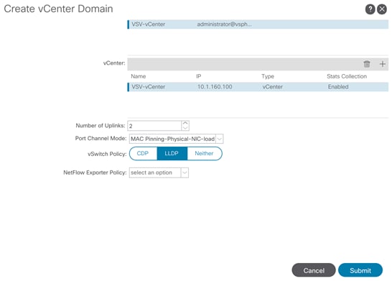Click the administrator@vsph... username cell
Image resolution: width=392 pixels, height=281 pixels.
tap(224, 24)
